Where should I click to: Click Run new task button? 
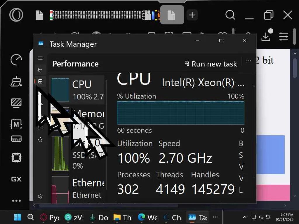click(x=211, y=64)
